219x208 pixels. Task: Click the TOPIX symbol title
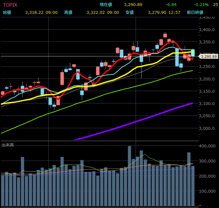10,5
